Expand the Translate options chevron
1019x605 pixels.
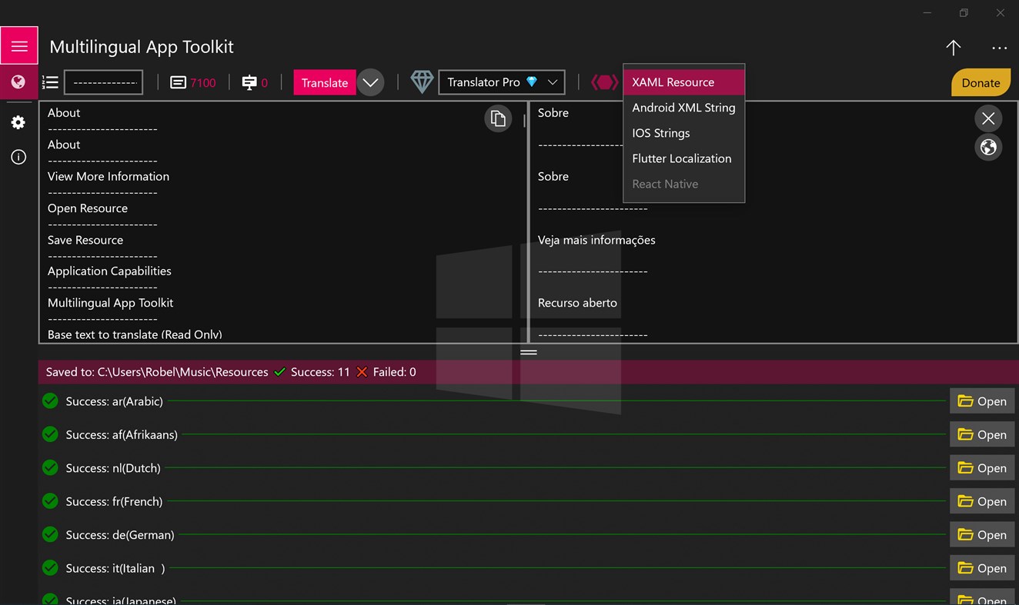[370, 82]
